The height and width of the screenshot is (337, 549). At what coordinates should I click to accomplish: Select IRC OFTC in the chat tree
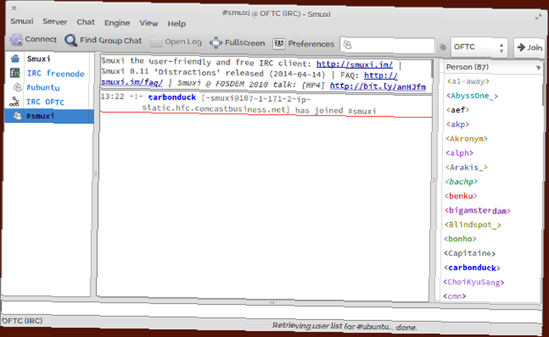[45, 102]
